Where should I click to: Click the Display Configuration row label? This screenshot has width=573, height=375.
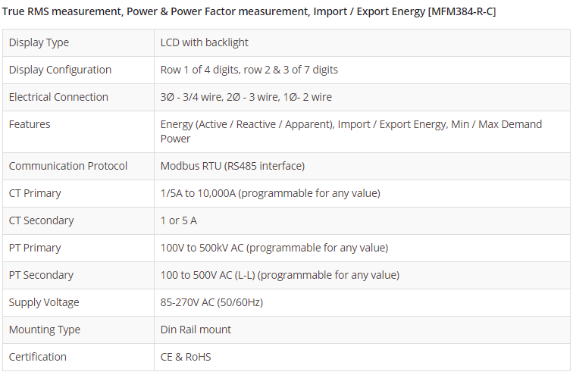[60, 70]
